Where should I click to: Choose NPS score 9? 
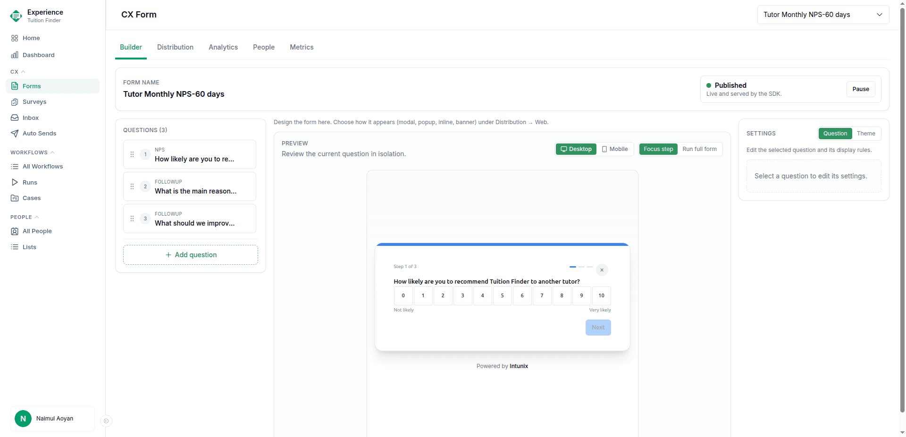[x=582, y=296]
